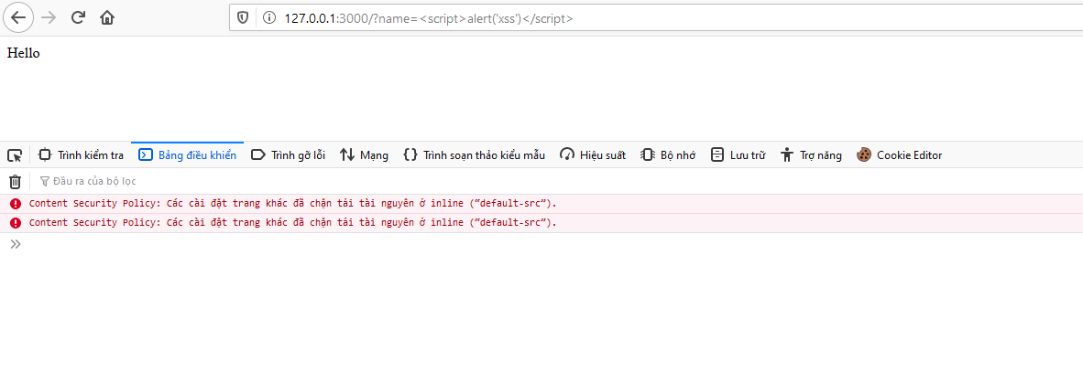The width and height of the screenshot is (1083, 383).
Task: Open the Trình gỡ lỗi tab
Action: point(288,155)
